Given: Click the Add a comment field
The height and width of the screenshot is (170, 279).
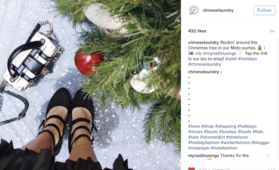Looking at the screenshot, I should (218, 169).
